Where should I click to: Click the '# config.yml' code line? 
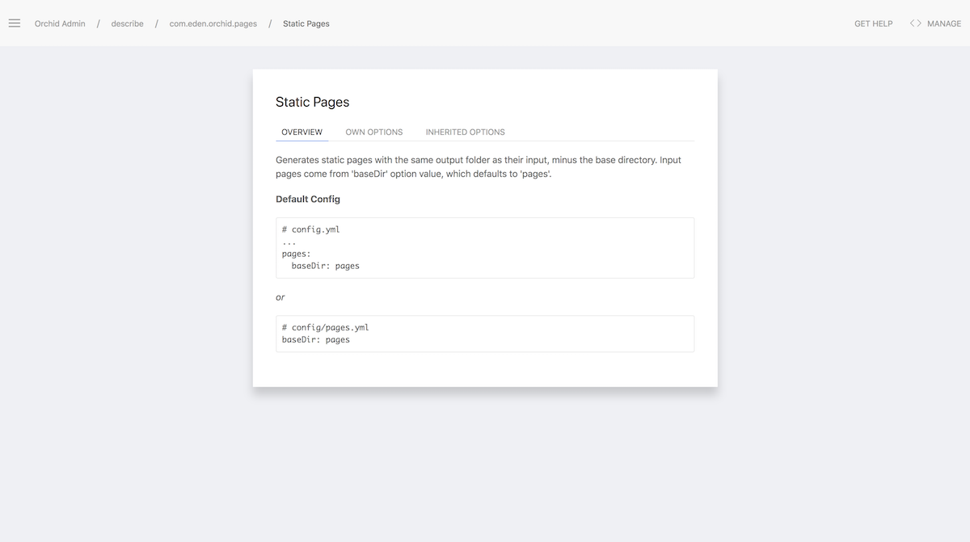point(311,229)
